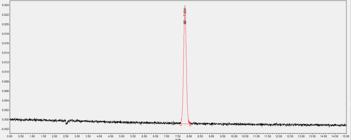Screen dimensions: 351x140
Task: Click the 12.50 tick label on the time axis
Action: [290, 136]
